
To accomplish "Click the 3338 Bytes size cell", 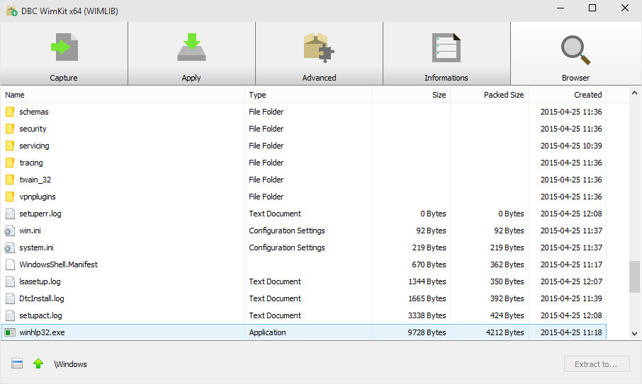I will click(427, 315).
